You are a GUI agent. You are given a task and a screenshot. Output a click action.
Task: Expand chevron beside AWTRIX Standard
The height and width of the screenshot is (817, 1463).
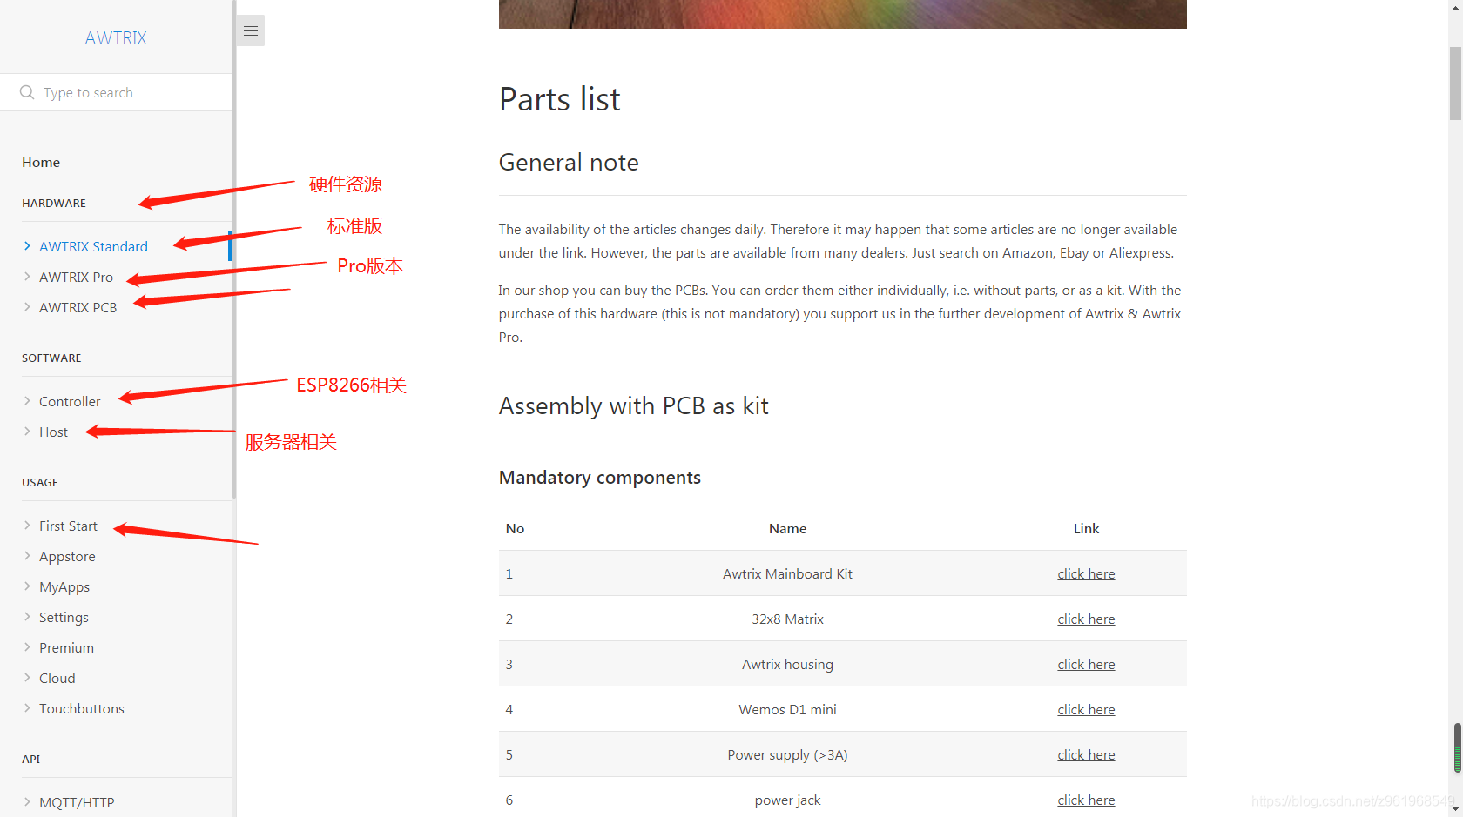pyautogui.click(x=27, y=246)
